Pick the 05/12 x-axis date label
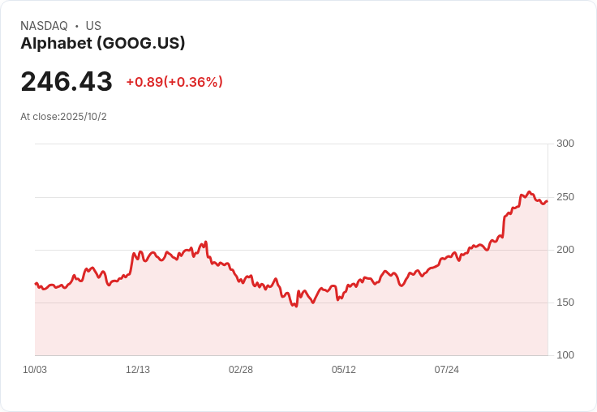This screenshot has height=412, width=597. 344,370
